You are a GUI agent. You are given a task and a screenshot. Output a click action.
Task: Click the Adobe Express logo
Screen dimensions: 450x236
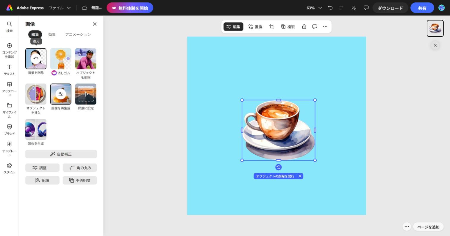click(x=10, y=8)
